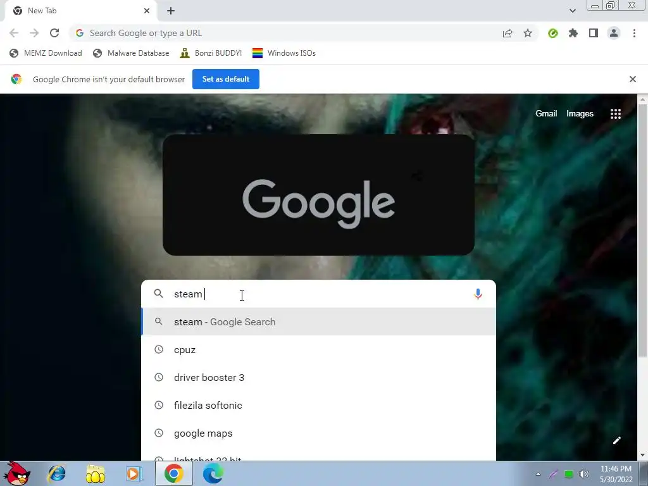
Task: Reload the current page
Action: coord(54,33)
